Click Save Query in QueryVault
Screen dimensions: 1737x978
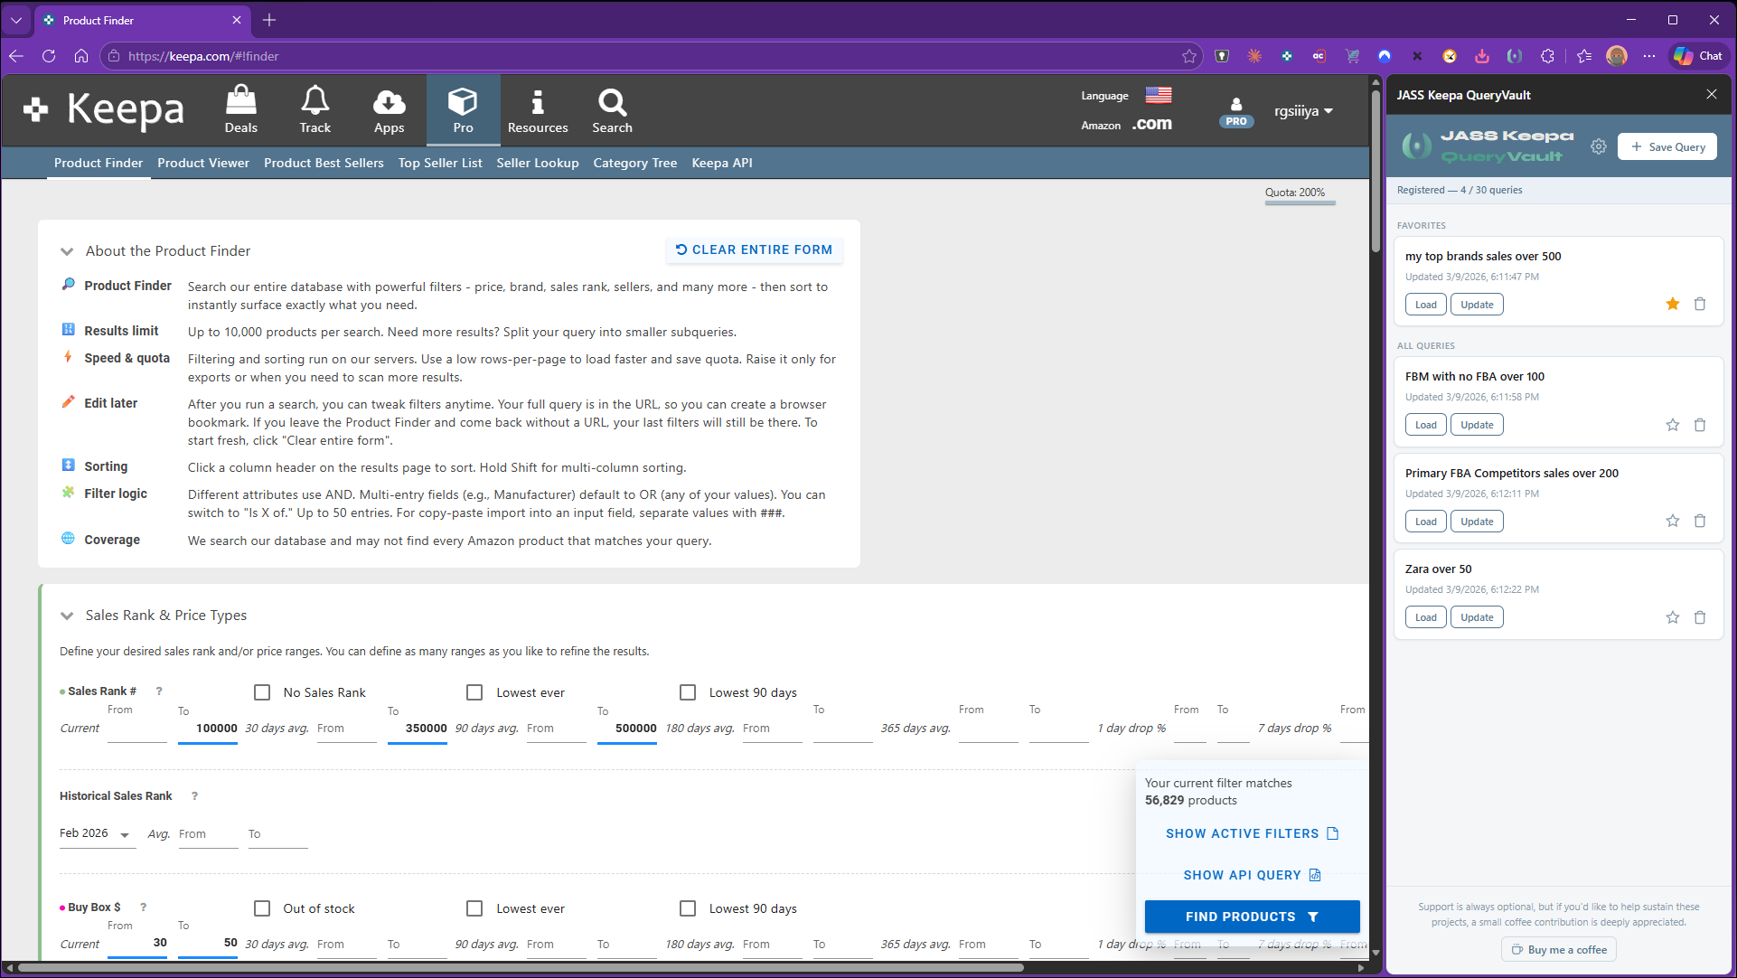1667,146
